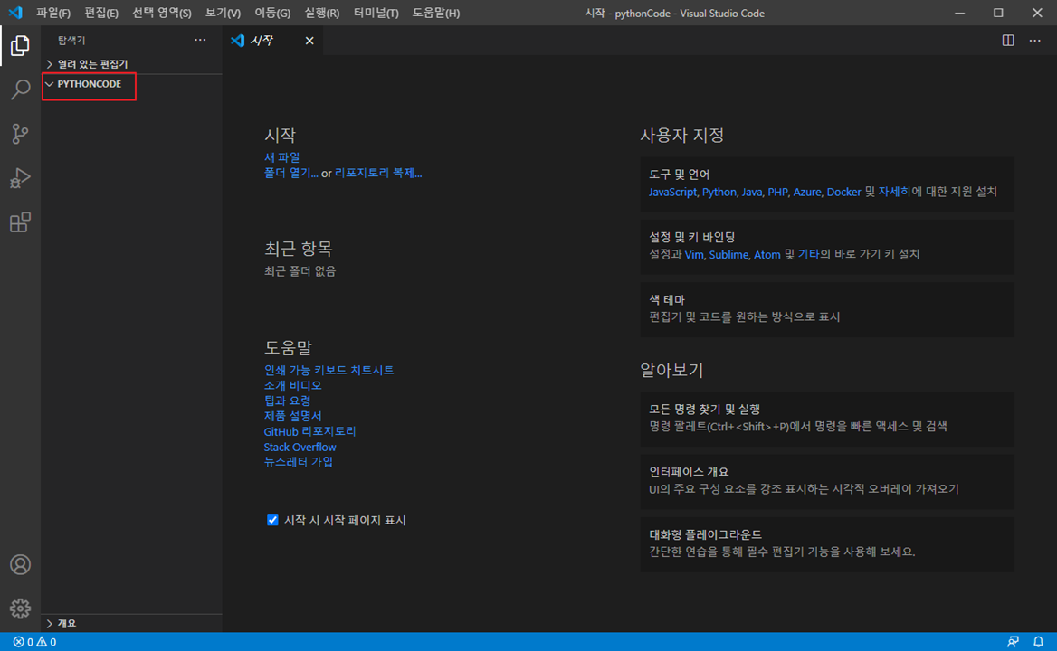Open the 이동(G) menu

click(x=272, y=13)
